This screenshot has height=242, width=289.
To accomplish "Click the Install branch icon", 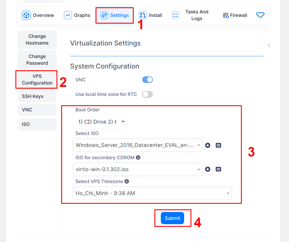I will coord(143,15).
